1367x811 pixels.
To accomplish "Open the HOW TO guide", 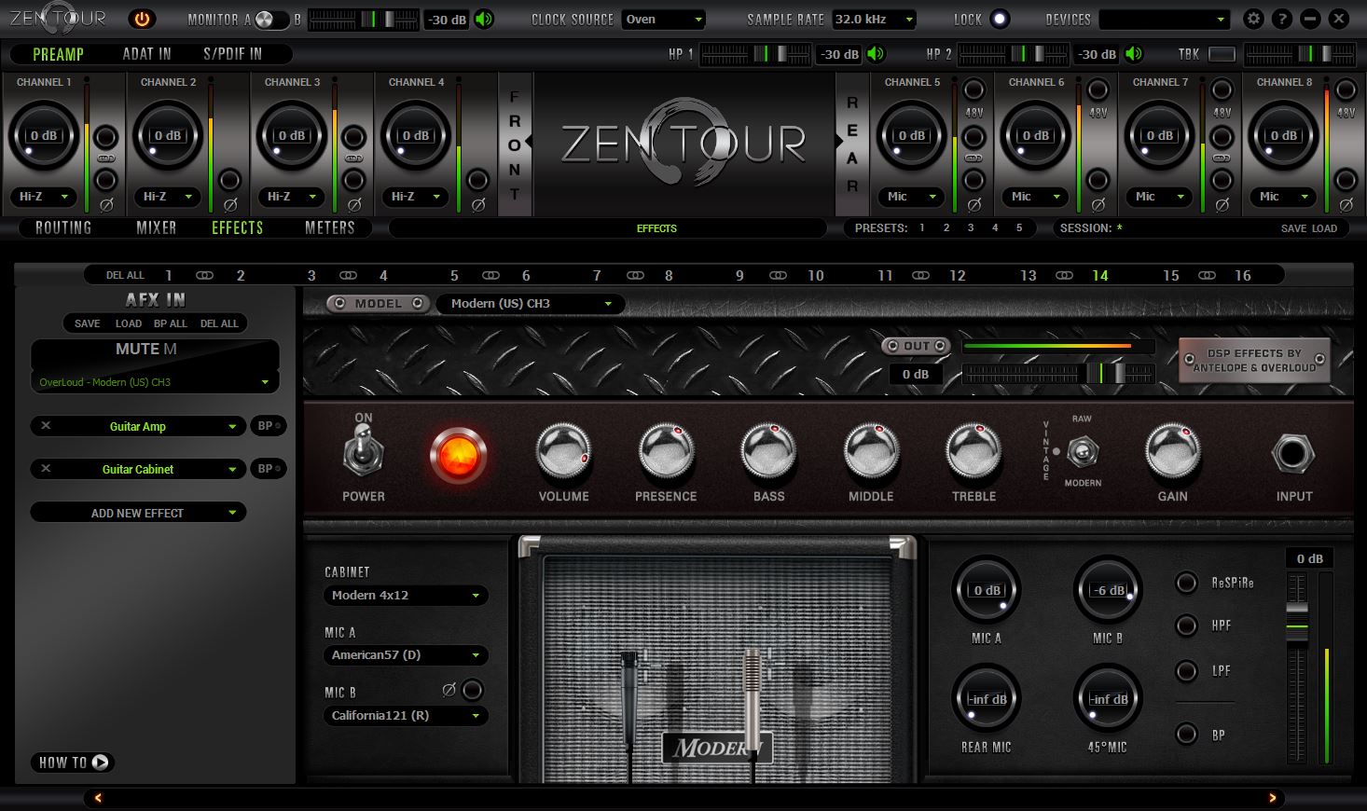I will coord(74,763).
